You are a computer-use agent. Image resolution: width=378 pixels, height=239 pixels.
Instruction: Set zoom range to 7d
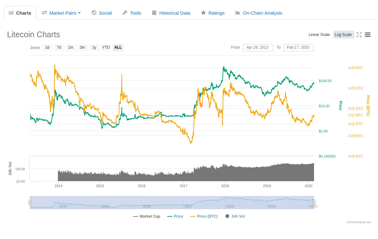pos(59,47)
